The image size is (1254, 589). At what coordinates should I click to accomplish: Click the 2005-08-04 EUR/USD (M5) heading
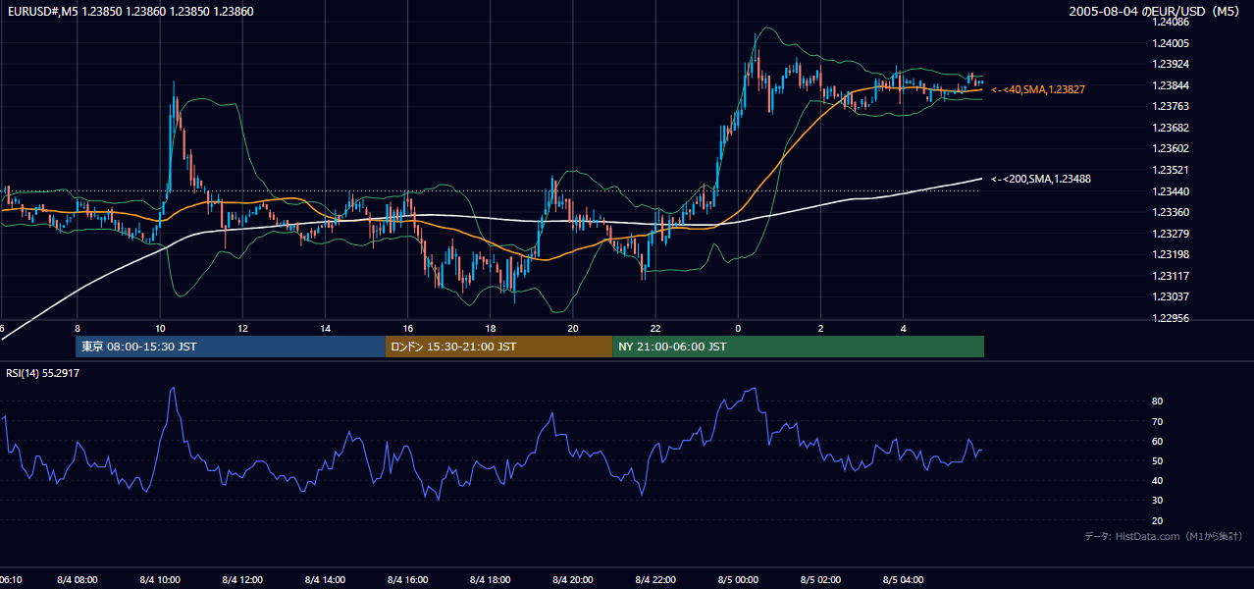[1156, 12]
